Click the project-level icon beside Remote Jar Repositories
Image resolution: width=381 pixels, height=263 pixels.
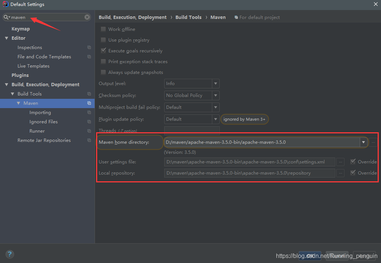89,140
